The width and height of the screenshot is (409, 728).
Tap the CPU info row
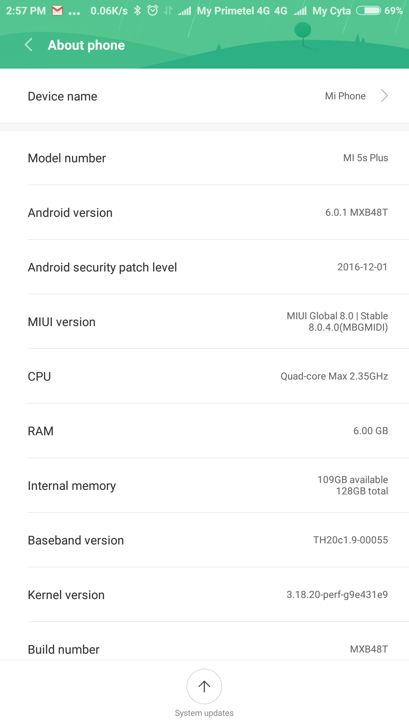204,377
